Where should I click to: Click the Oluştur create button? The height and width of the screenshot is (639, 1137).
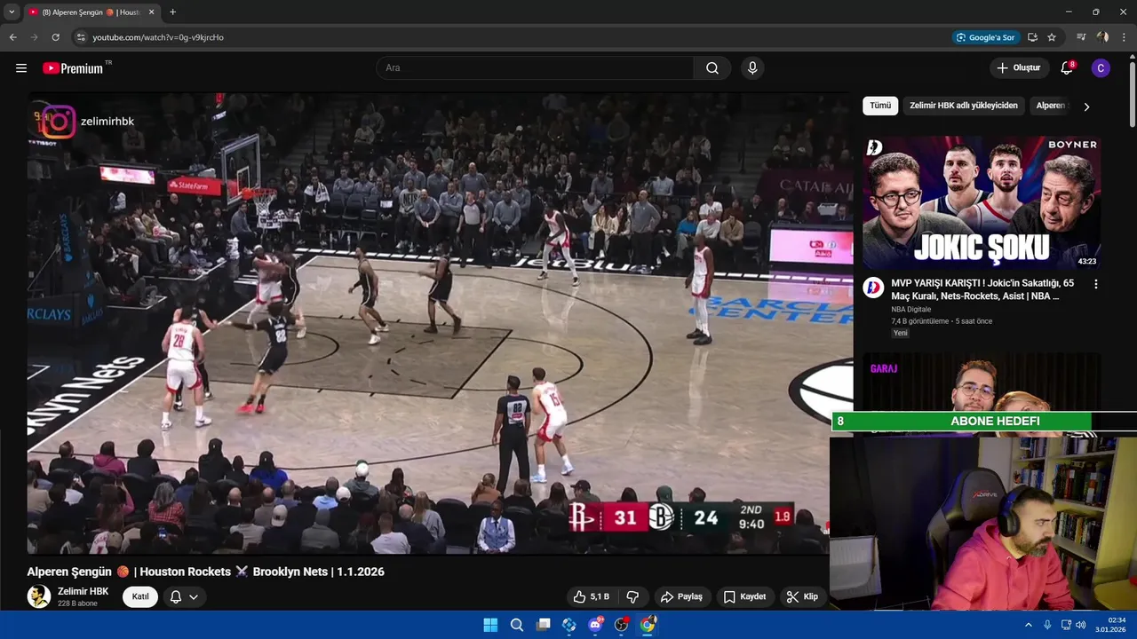coord(1019,68)
